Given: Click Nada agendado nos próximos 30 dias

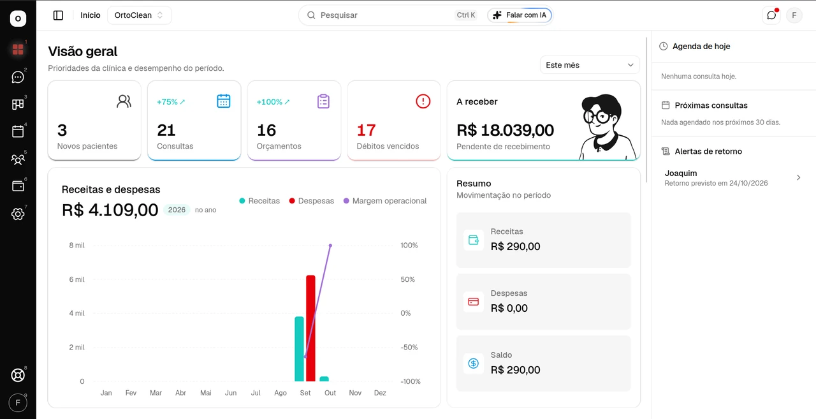Looking at the screenshot, I should [x=720, y=122].
